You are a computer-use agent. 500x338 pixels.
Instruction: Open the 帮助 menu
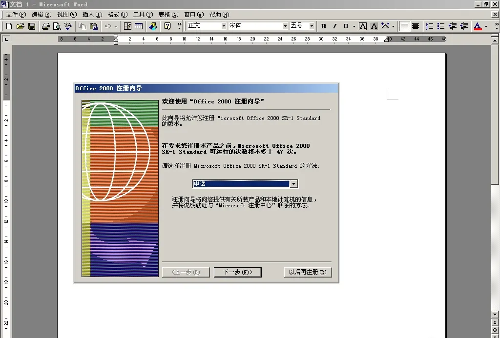pyautogui.click(x=219, y=14)
